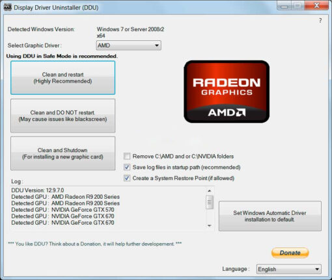Click the yellow Donate button
The image size is (332, 280).
pos(290,253)
